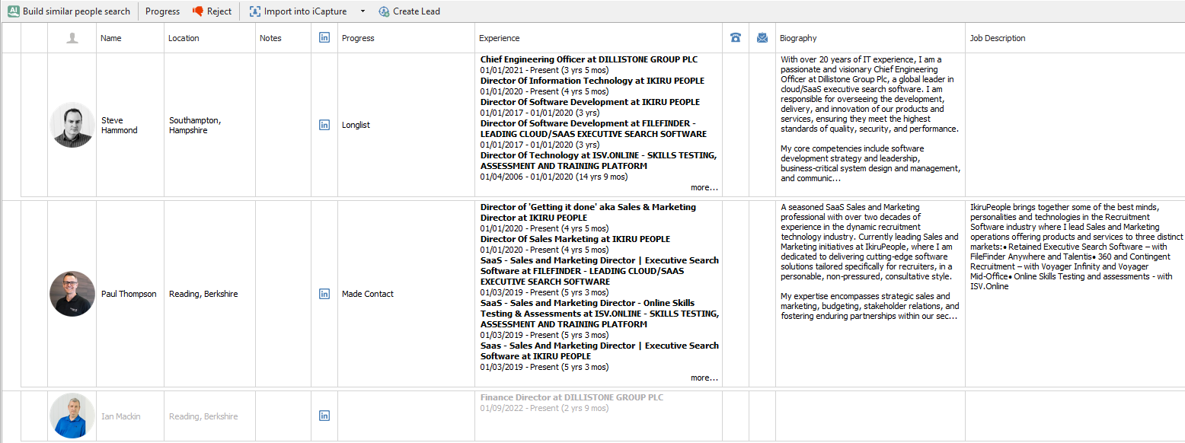
Task: Open Import into iCapture dropdown arrow
Action: [x=363, y=11]
